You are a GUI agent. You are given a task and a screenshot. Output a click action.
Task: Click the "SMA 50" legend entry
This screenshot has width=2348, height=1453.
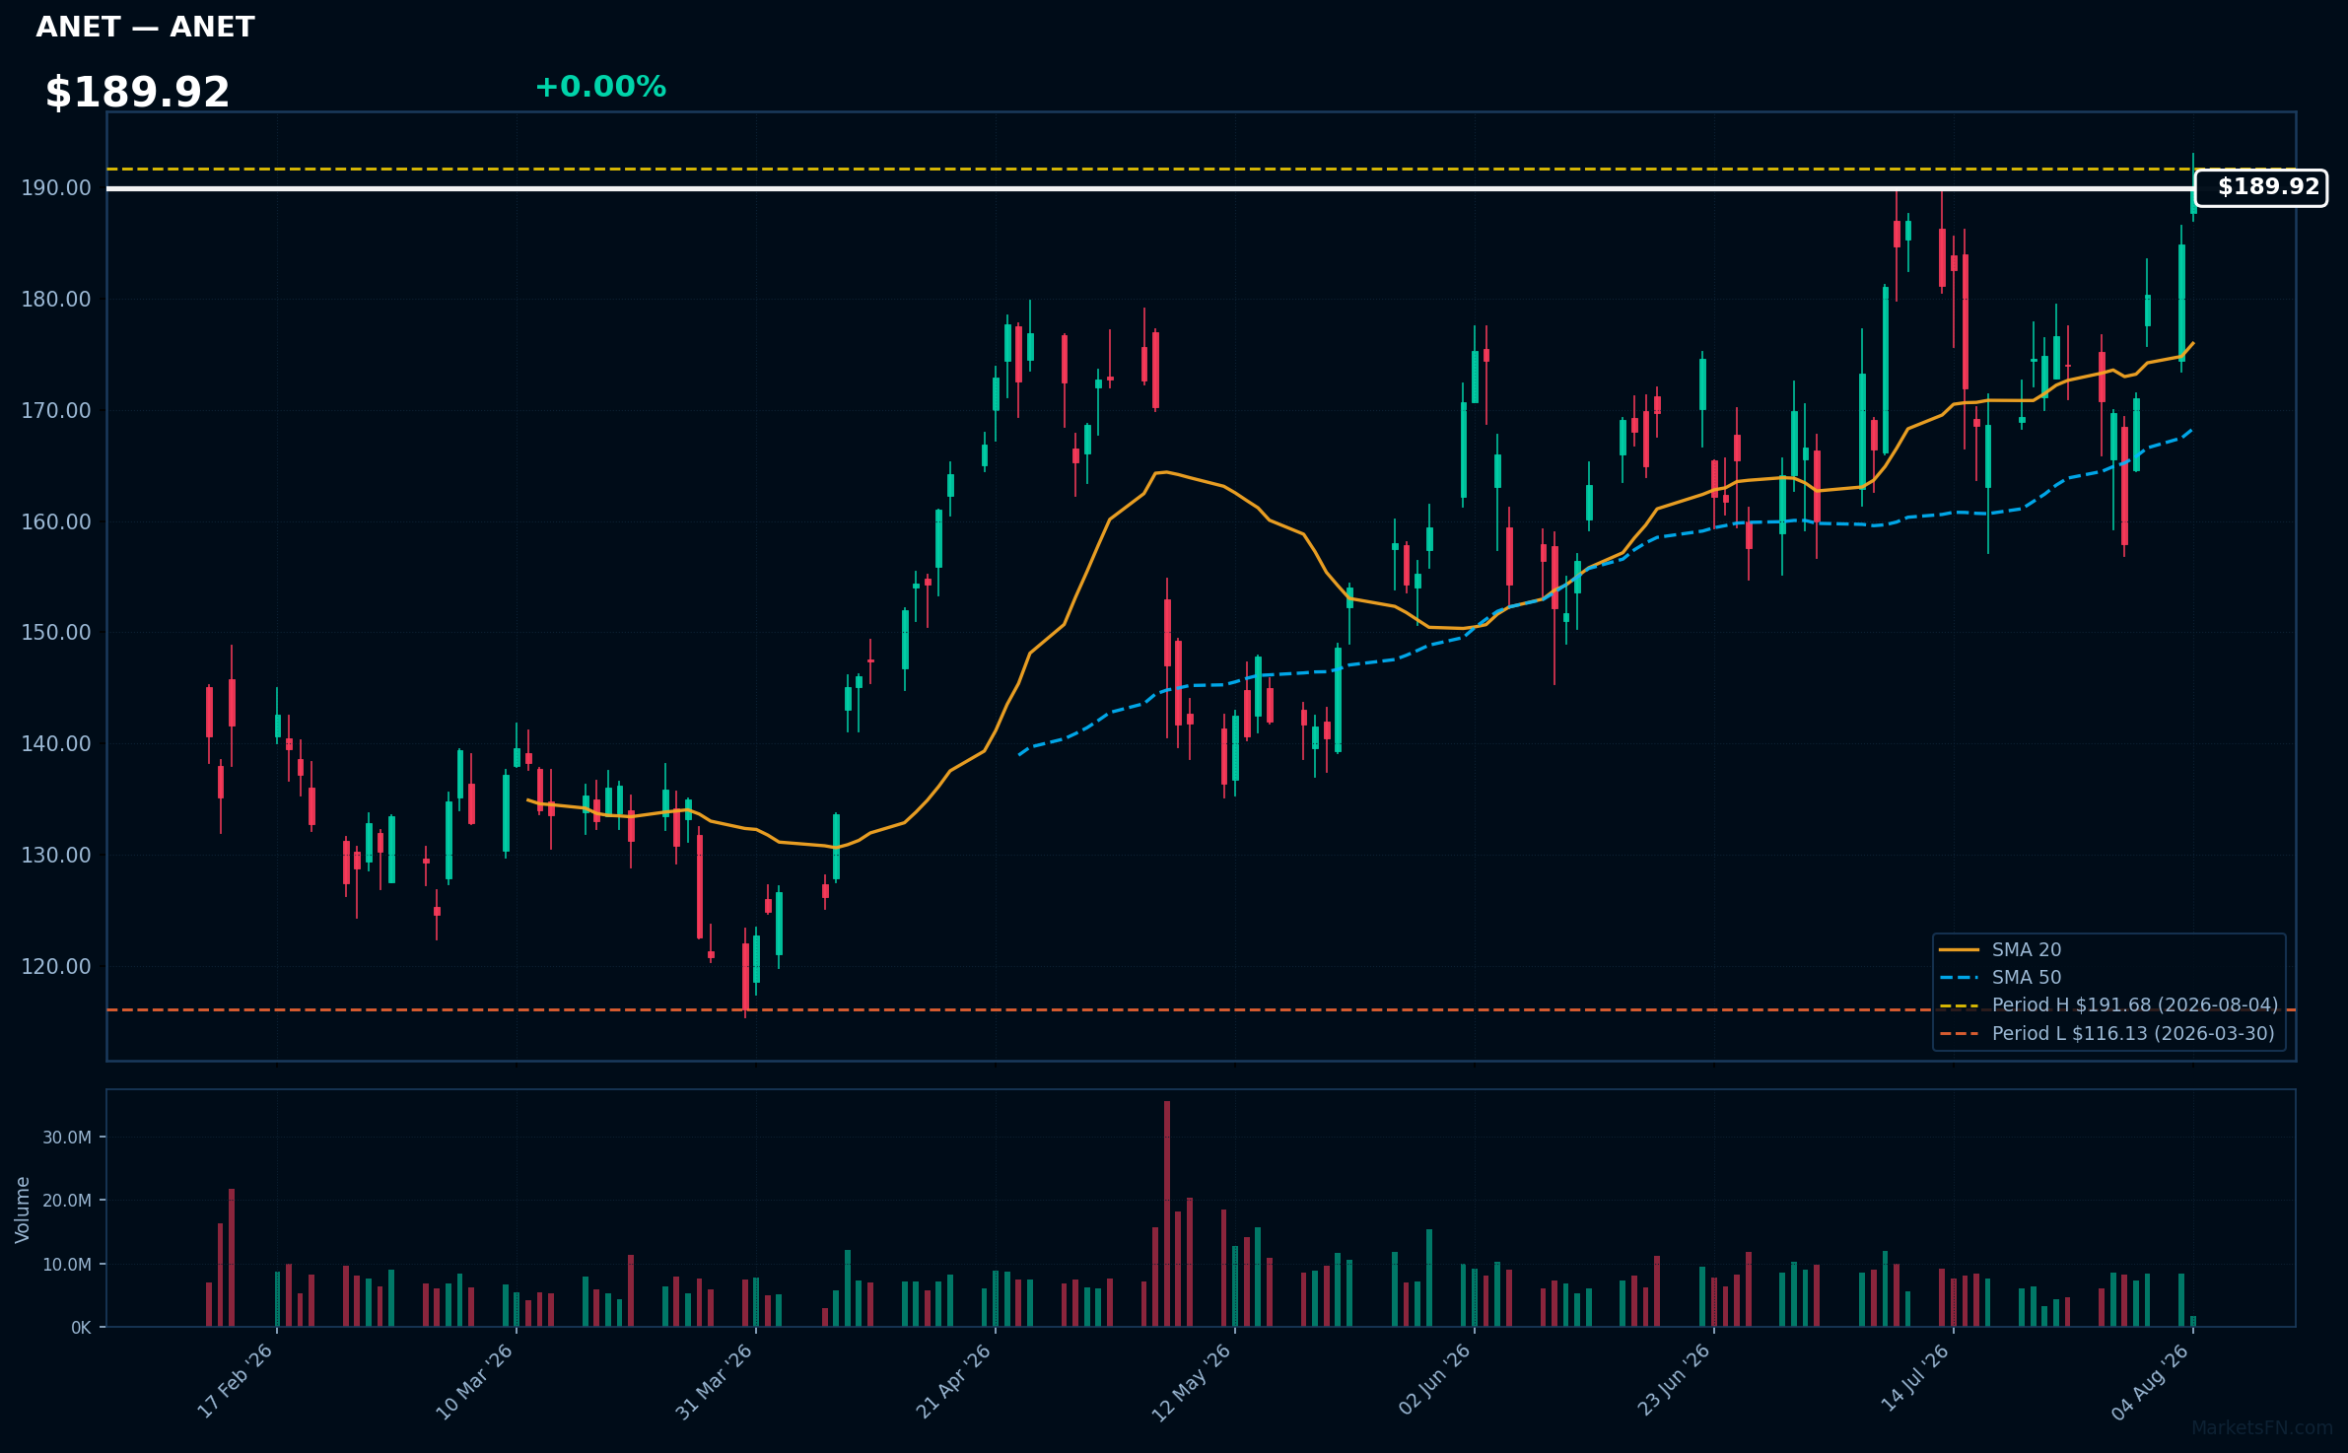(x=2000, y=978)
